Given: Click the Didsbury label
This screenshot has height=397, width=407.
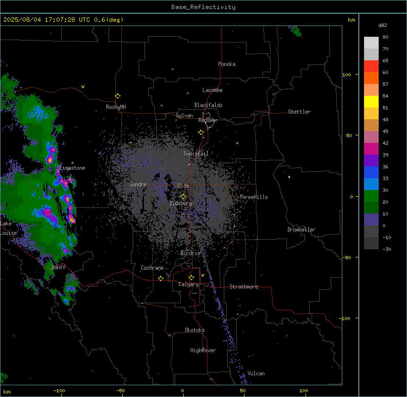Looking at the screenshot, I should (181, 203).
